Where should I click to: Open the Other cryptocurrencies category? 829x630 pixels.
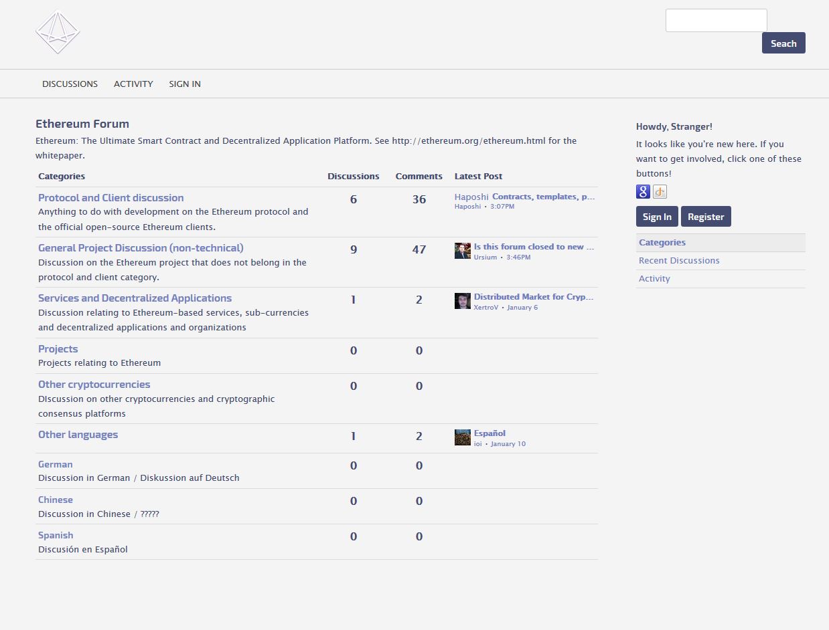94,385
